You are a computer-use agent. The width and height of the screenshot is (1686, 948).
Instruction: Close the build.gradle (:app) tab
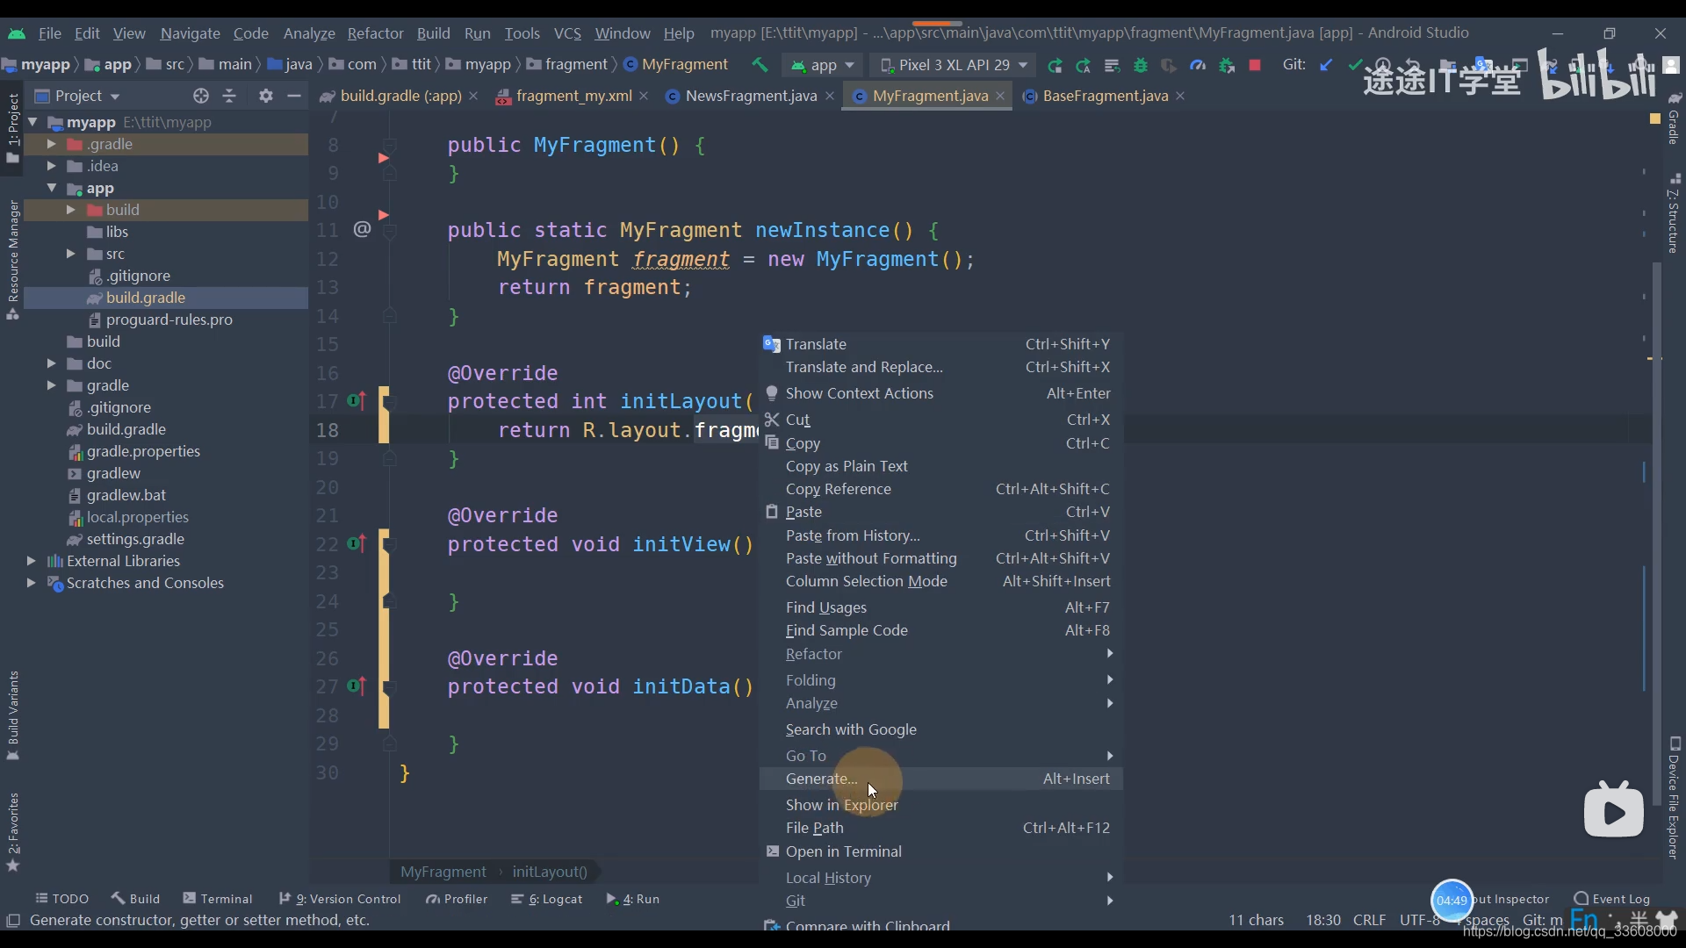(474, 96)
